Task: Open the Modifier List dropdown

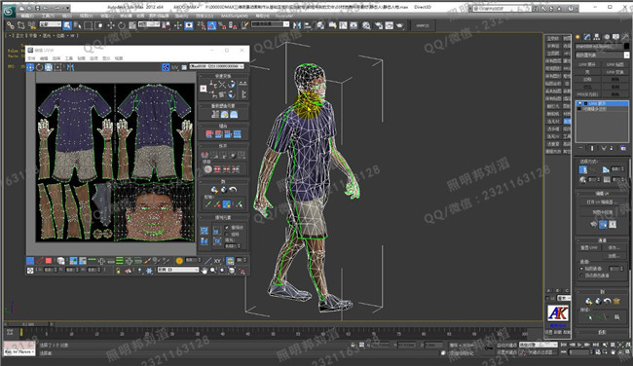Action: coord(602,55)
